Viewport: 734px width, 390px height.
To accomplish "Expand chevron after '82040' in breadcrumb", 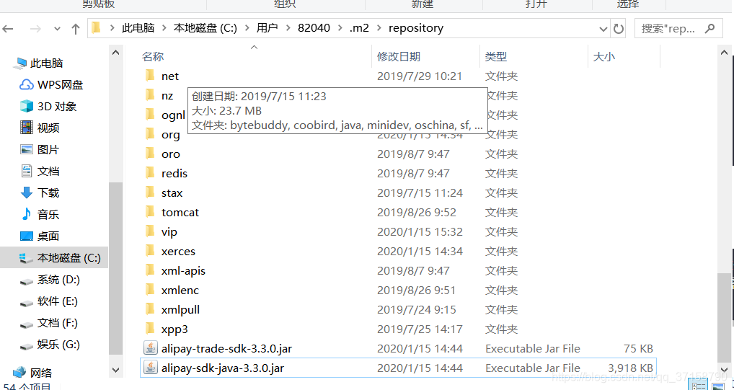I will point(340,28).
